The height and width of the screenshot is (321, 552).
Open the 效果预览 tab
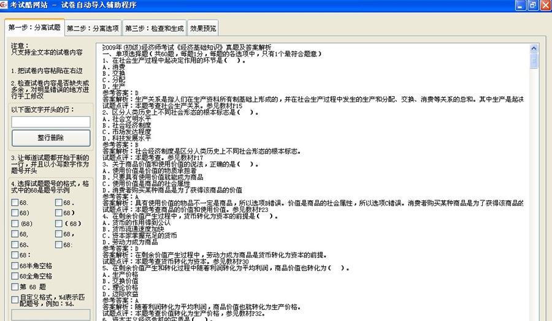(x=203, y=28)
